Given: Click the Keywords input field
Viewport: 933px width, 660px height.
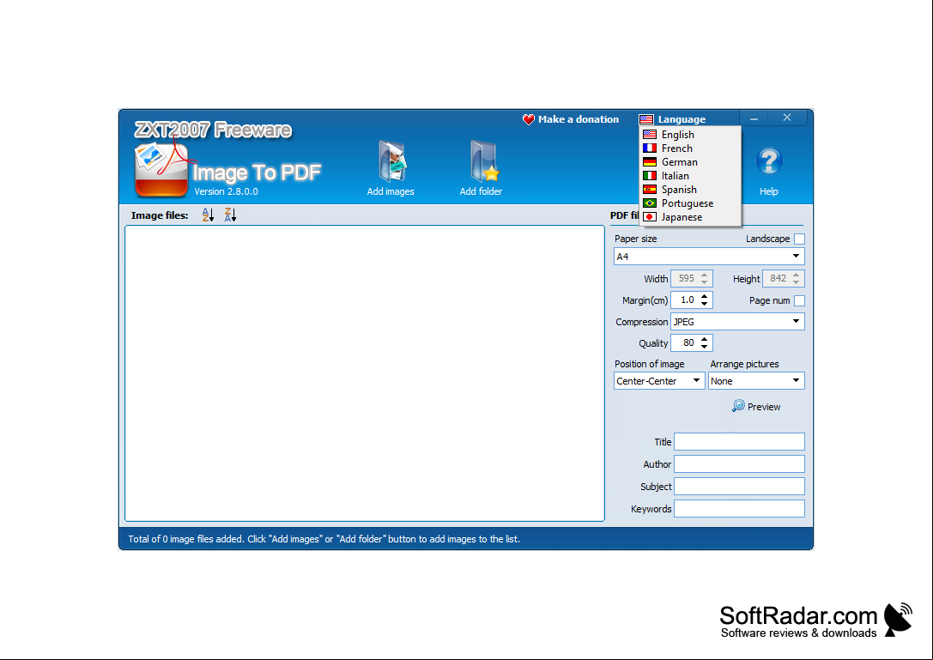Looking at the screenshot, I should click(739, 509).
